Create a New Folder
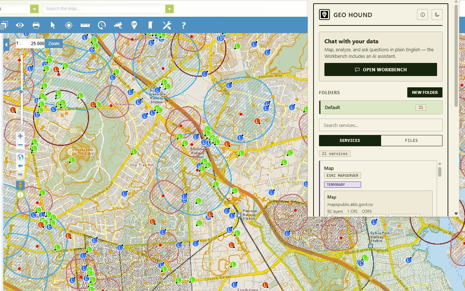Viewport: 465px width, 291px height. [425, 92]
